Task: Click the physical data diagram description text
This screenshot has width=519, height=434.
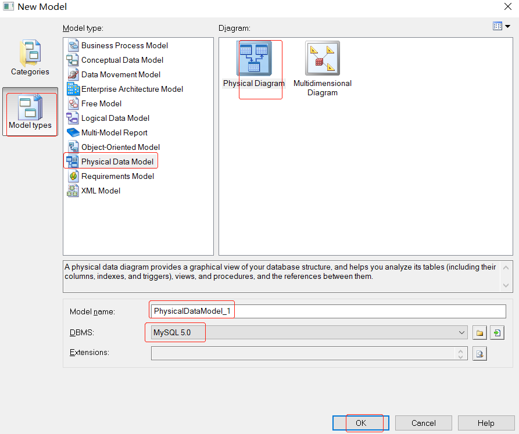Action: (x=280, y=271)
